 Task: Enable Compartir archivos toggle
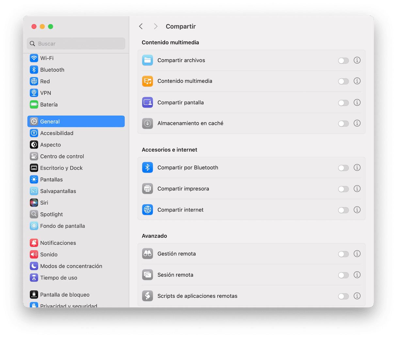click(x=343, y=60)
